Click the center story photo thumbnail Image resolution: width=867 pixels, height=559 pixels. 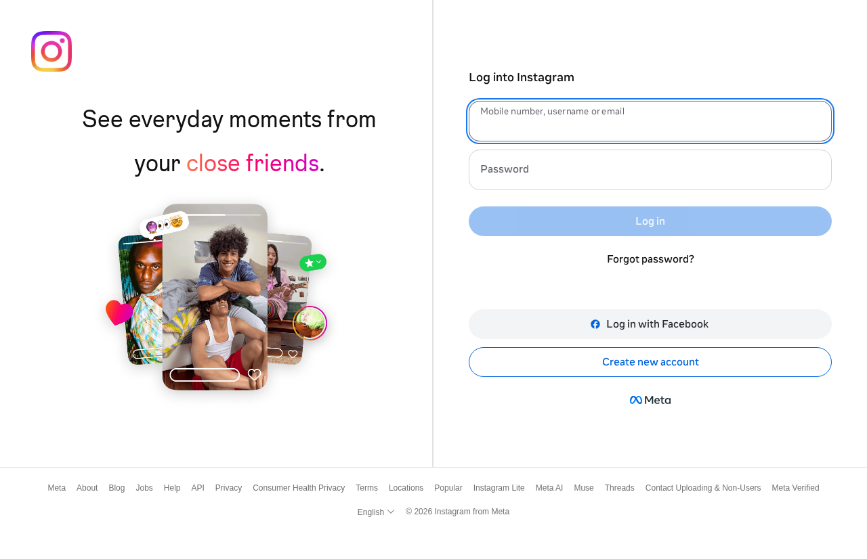tap(215, 297)
